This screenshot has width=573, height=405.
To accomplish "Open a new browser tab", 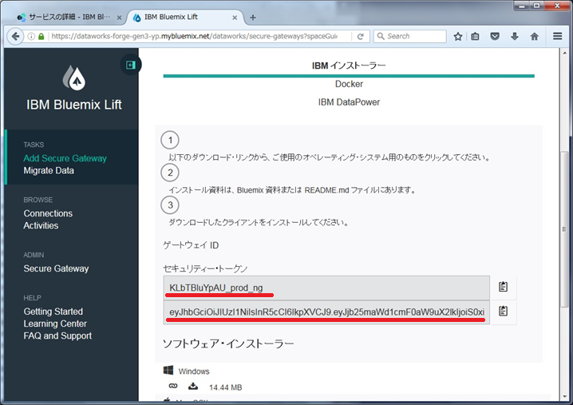I will [x=253, y=17].
